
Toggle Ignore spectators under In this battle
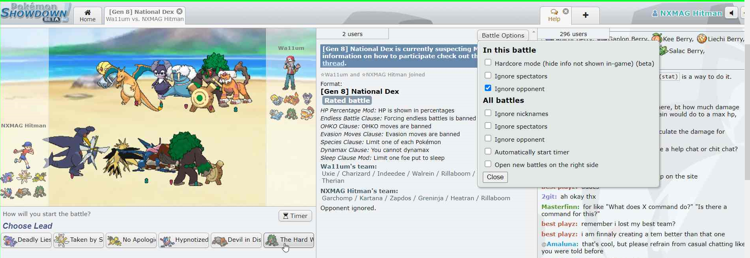(488, 75)
